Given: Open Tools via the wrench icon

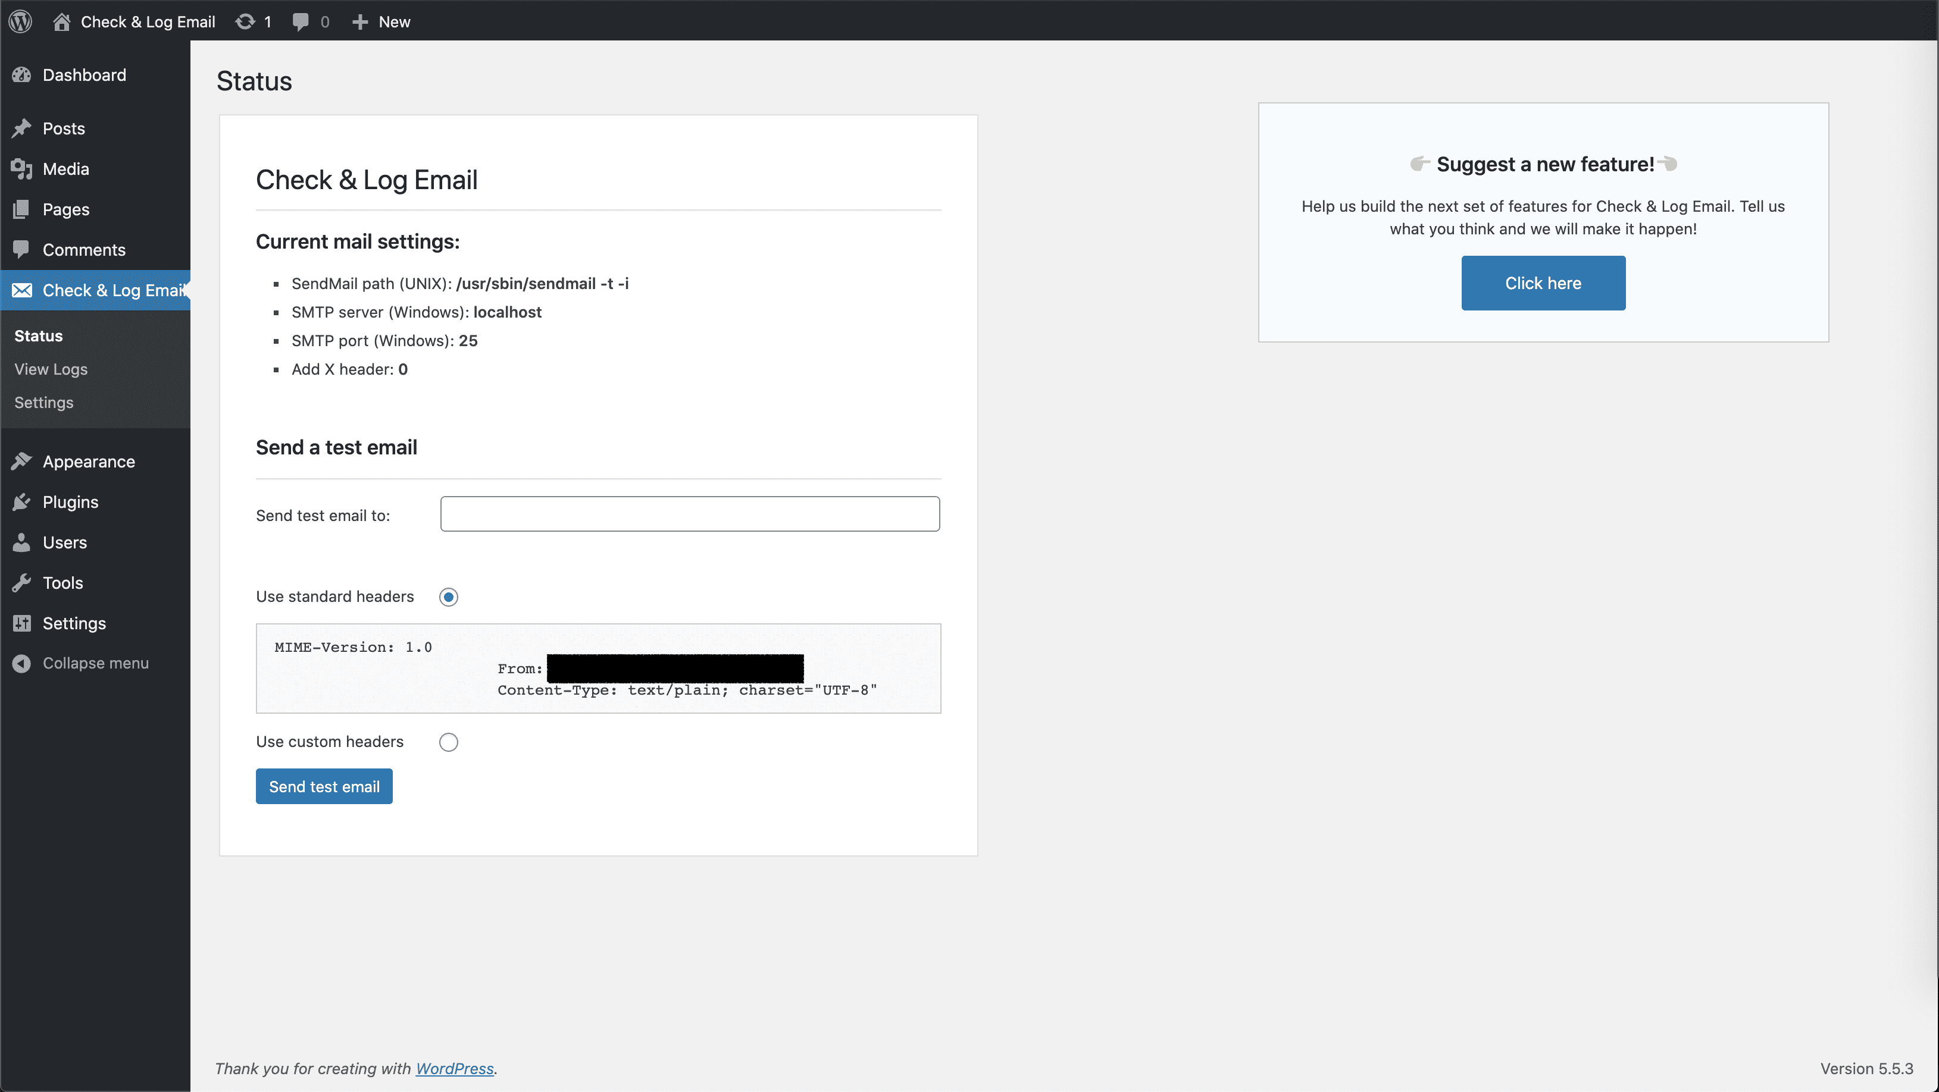Looking at the screenshot, I should [22, 582].
